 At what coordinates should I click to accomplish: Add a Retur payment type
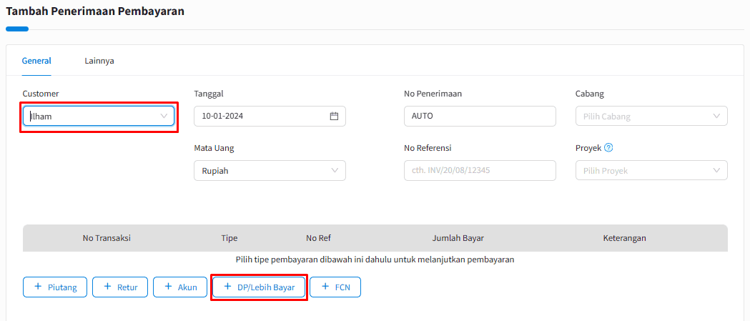pos(120,287)
